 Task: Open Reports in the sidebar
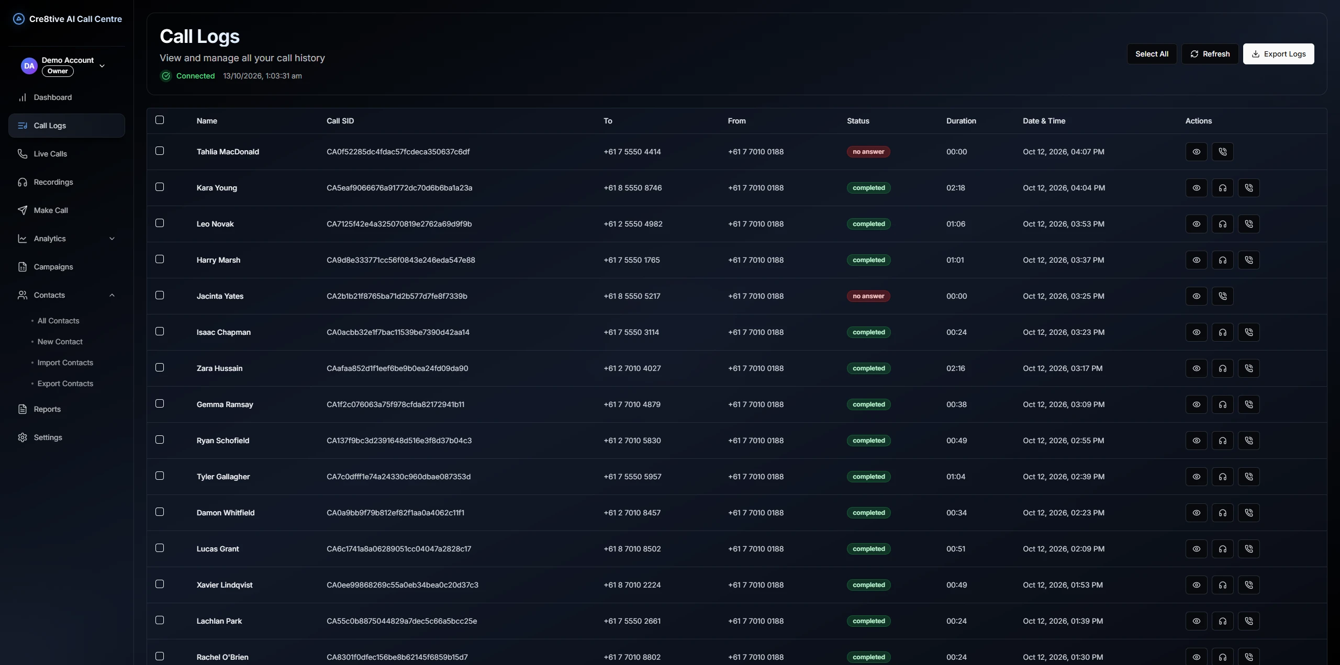pyautogui.click(x=66, y=409)
